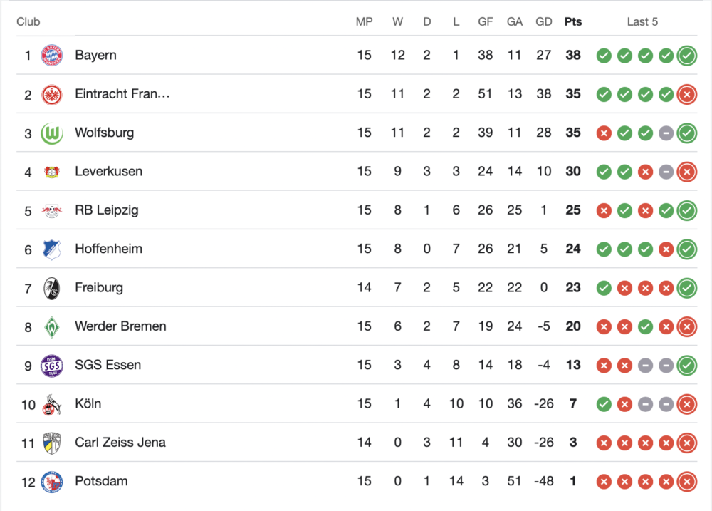Select the Wolfsburg green logo
Viewport: 712px width, 511px height.
[x=52, y=133]
